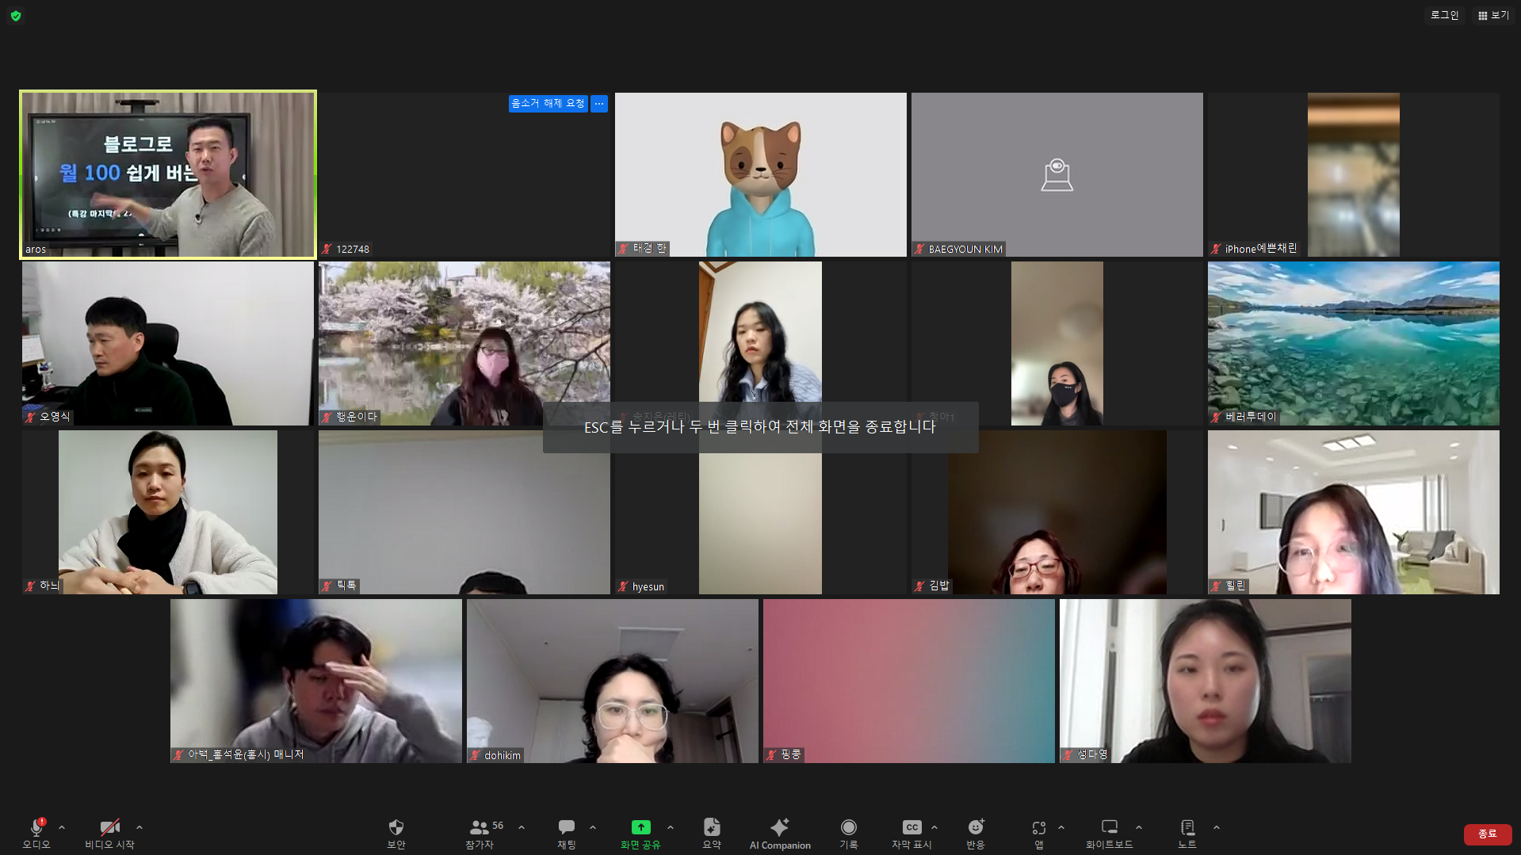
Task: Click the muted mic icon beside 핑퐁
Action: 771,754
